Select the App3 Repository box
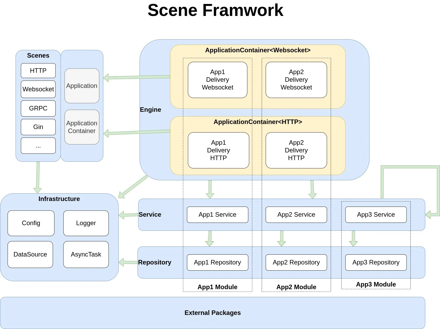This screenshot has height=329, width=440. [376, 262]
